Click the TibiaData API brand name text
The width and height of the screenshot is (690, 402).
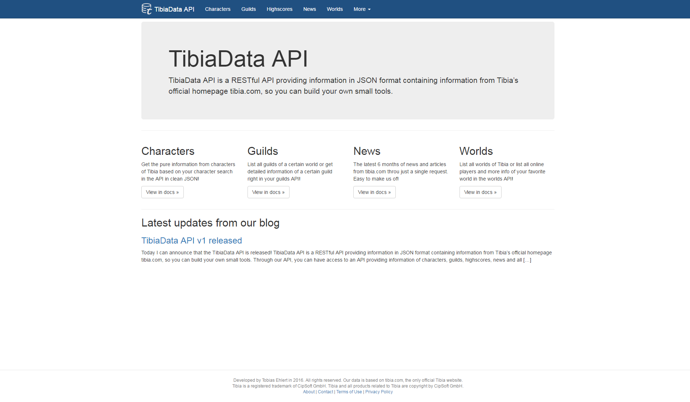point(174,9)
